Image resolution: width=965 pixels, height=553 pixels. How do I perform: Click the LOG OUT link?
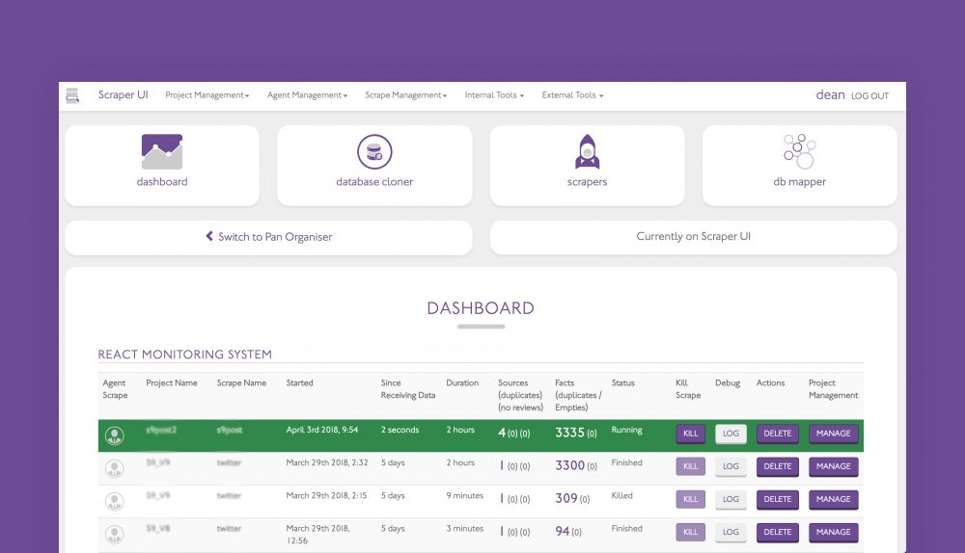pyautogui.click(x=869, y=96)
